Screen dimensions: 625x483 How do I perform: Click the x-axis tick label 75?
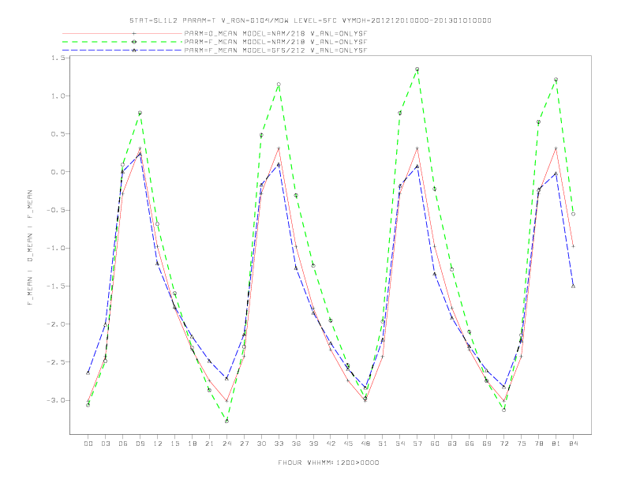pos(522,444)
